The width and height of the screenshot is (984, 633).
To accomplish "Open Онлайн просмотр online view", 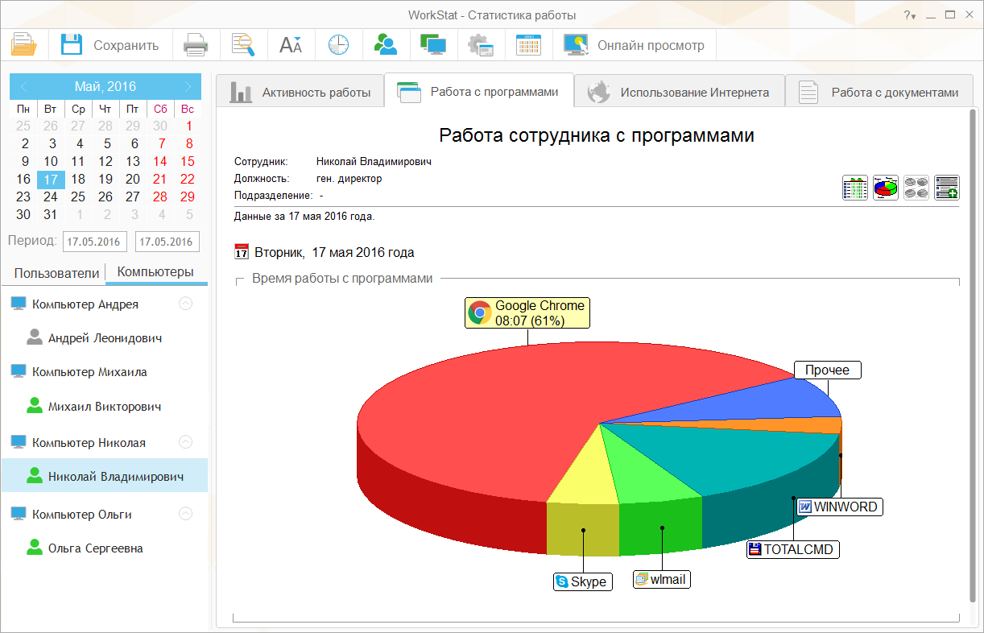I will pos(634,45).
